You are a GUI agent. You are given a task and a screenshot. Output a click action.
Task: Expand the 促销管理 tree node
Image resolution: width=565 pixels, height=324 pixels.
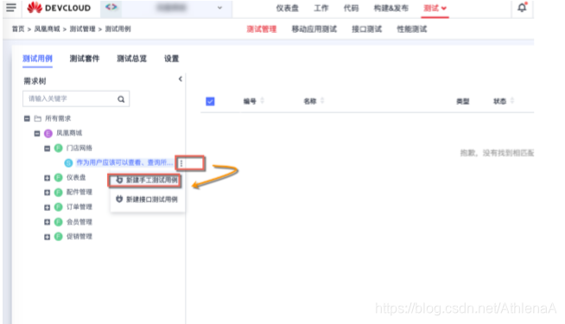(x=48, y=237)
